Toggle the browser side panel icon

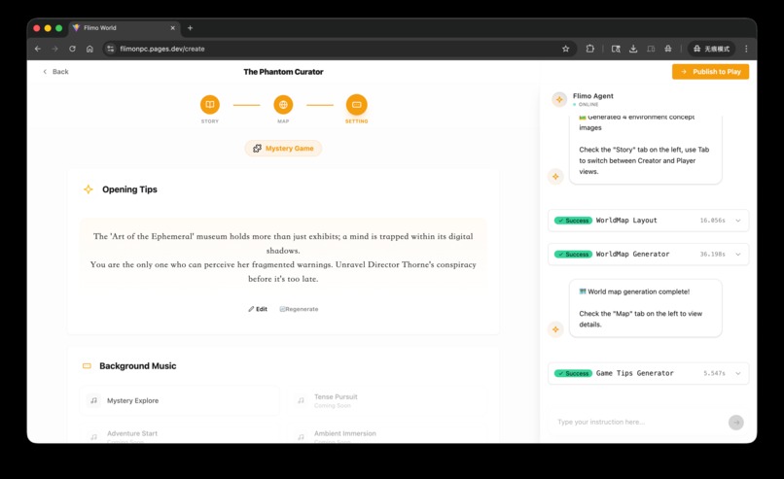click(651, 49)
